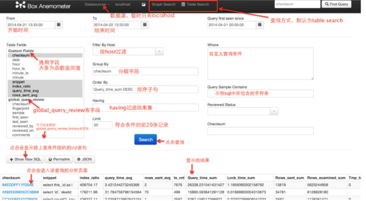
Task: Click the Show Raw SQL button
Action: coord(25,159)
